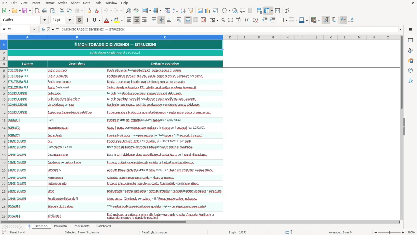Open the underline style dropdown arrow
Viewport: 417px width, 235px height.
tap(99, 20)
